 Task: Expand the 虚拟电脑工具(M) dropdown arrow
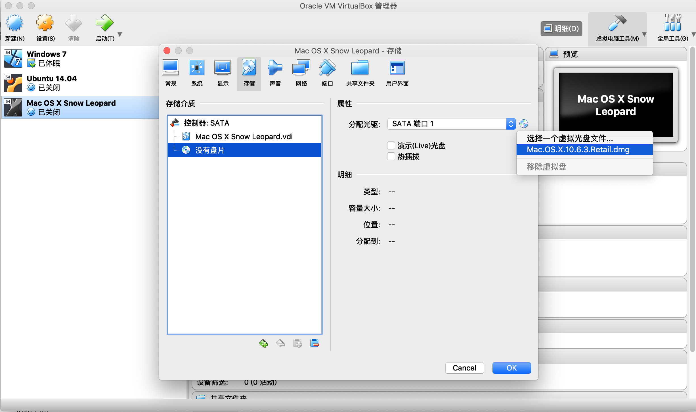point(644,34)
